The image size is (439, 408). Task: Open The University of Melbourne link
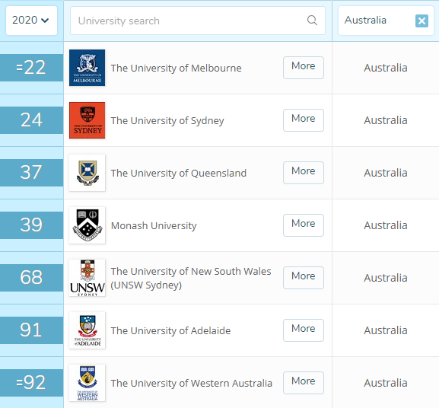pyautogui.click(x=176, y=68)
